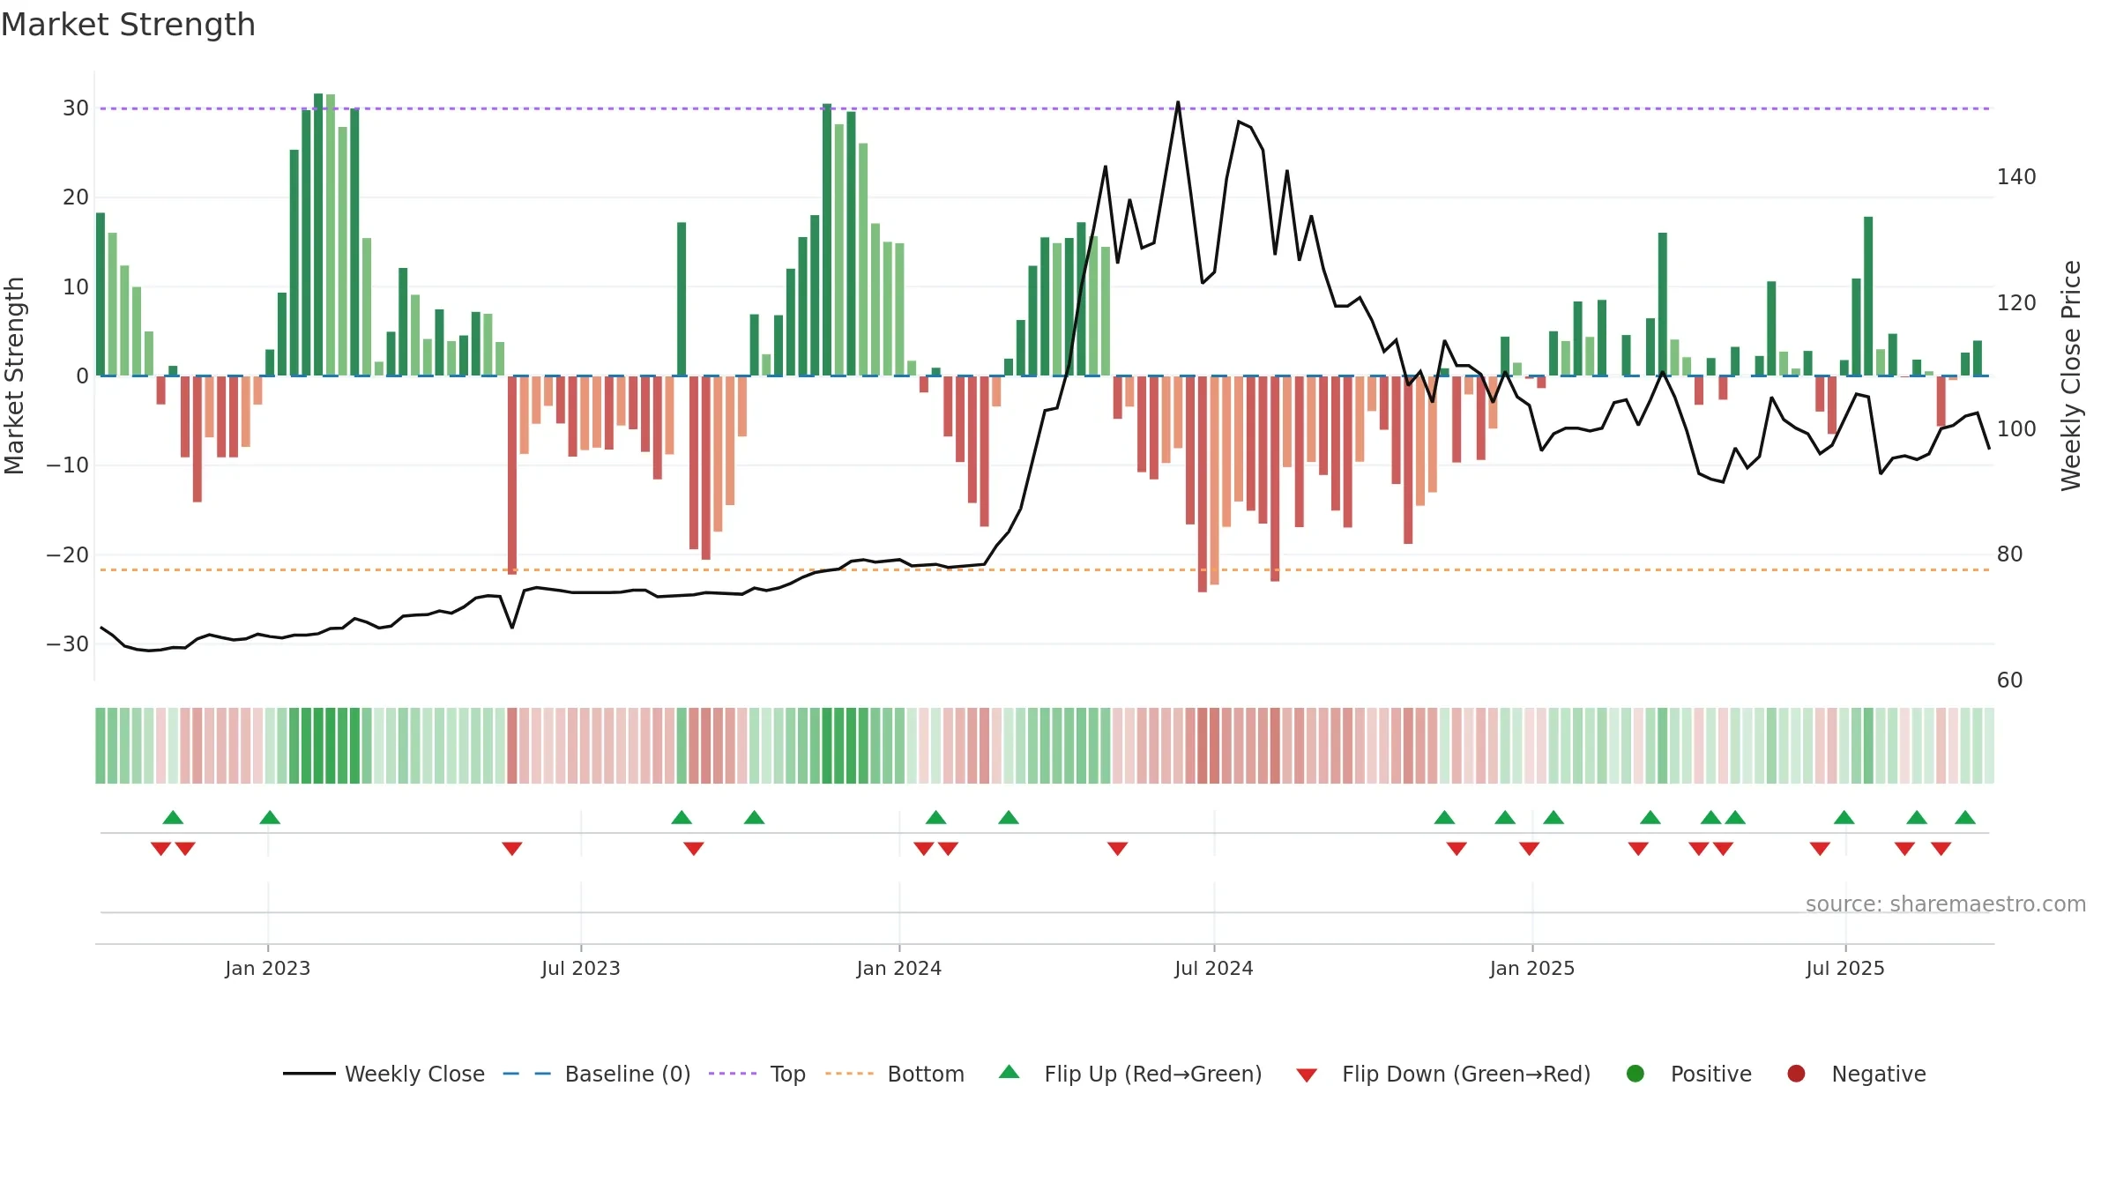Click the Positive legend label
The image size is (2116, 1190).
click(x=1710, y=1074)
